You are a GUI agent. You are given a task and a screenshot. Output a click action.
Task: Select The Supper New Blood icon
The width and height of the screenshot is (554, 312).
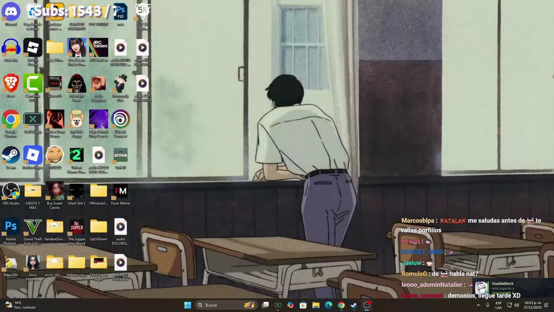point(77,232)
